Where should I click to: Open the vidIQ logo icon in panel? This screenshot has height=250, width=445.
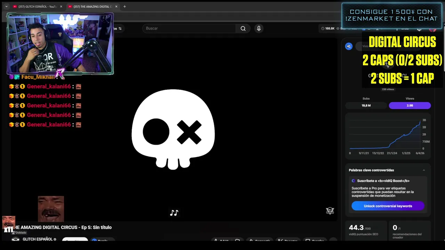pyautogui.click(x=349, y=46)
